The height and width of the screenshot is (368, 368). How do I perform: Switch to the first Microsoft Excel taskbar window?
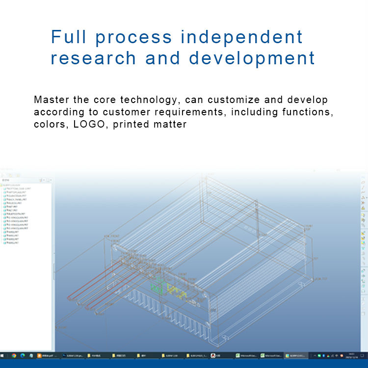[247, 355]
